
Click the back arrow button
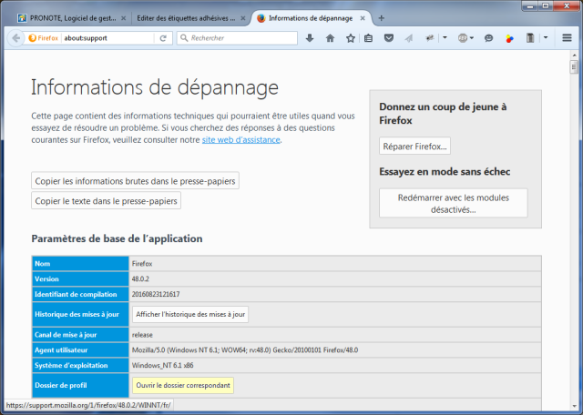[15, 38]
